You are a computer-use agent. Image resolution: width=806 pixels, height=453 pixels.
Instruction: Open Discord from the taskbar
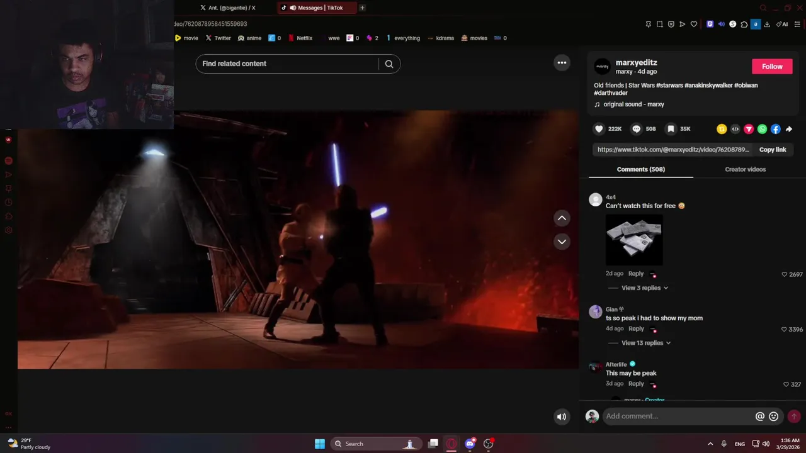tap(470, 444)
